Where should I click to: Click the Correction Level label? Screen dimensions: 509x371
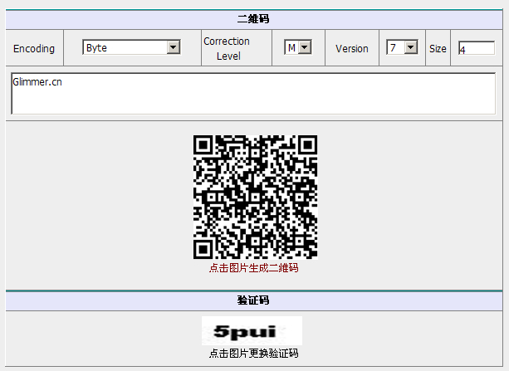tap(227, 49)
